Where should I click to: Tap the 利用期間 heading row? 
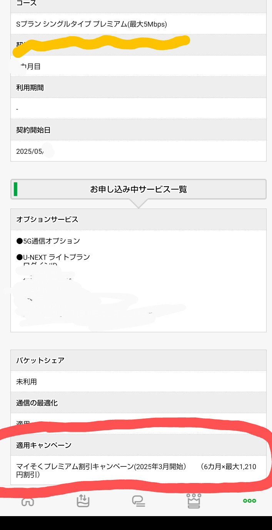click(x=139, y=87)
